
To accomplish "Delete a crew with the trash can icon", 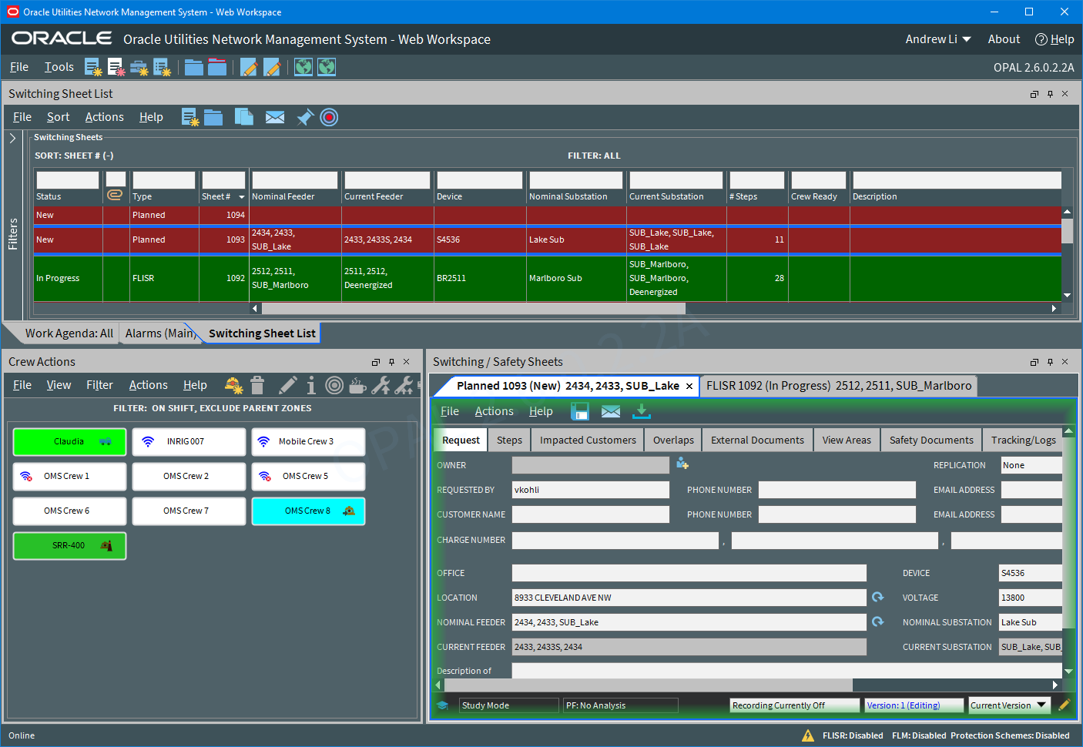I will pyautogui.click(x=257, y=385).
